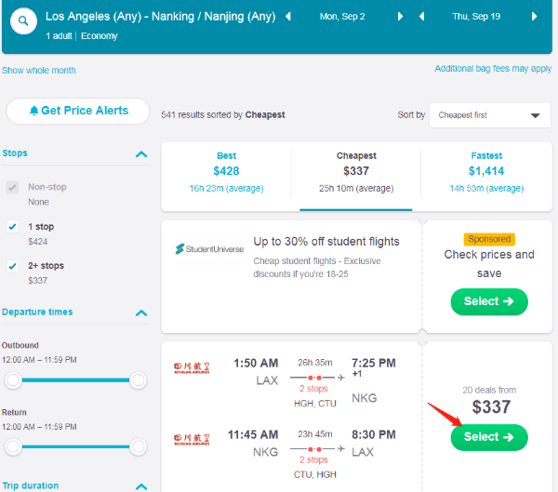Uncheck the 2+ stops filter
558x492 pixels.
[12, 266]
